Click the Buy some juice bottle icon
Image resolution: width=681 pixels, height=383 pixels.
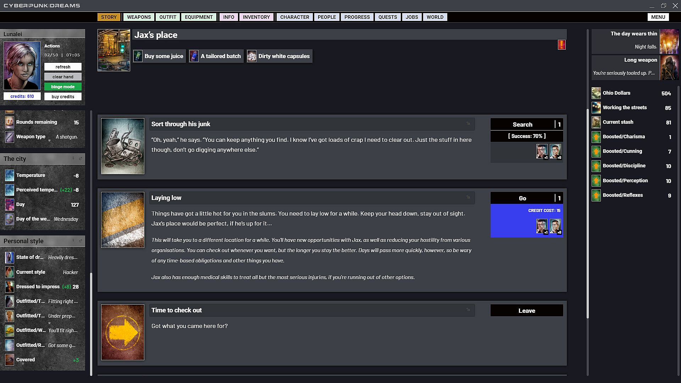(138, 56)
